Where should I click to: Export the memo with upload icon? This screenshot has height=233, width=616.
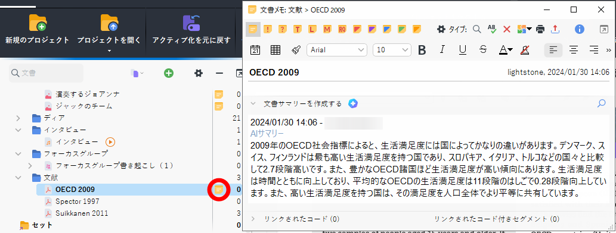coord(555,29)
